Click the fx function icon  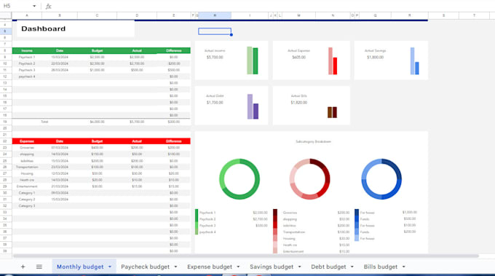(x=48, y=7)
